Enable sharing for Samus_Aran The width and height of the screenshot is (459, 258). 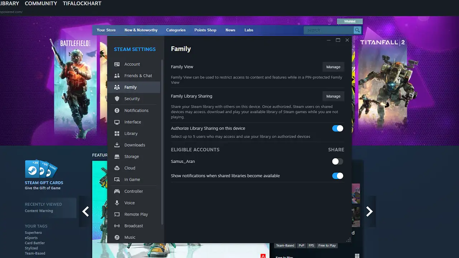pos(338,162)
